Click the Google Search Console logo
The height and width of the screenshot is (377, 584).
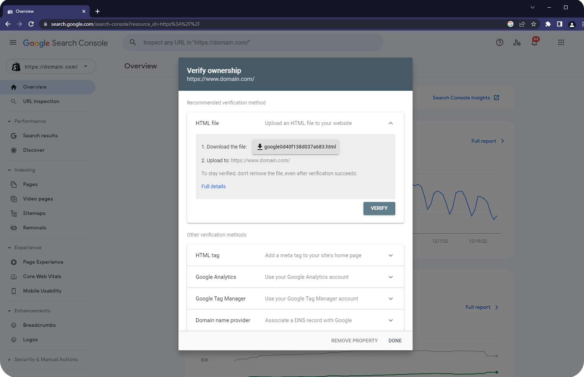coord(65,43)
